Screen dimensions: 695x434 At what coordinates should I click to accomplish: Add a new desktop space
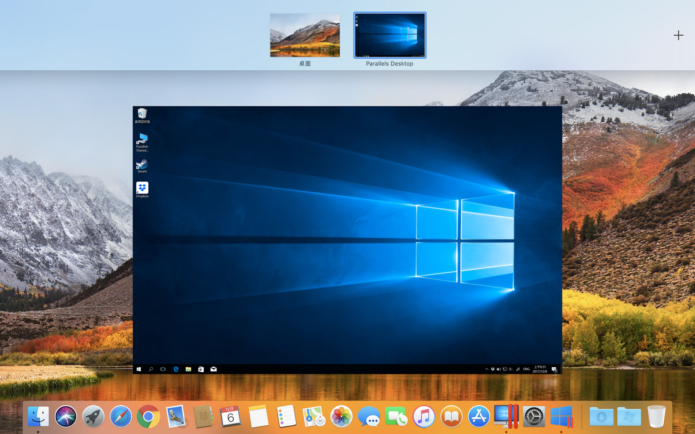coord(678,35)
